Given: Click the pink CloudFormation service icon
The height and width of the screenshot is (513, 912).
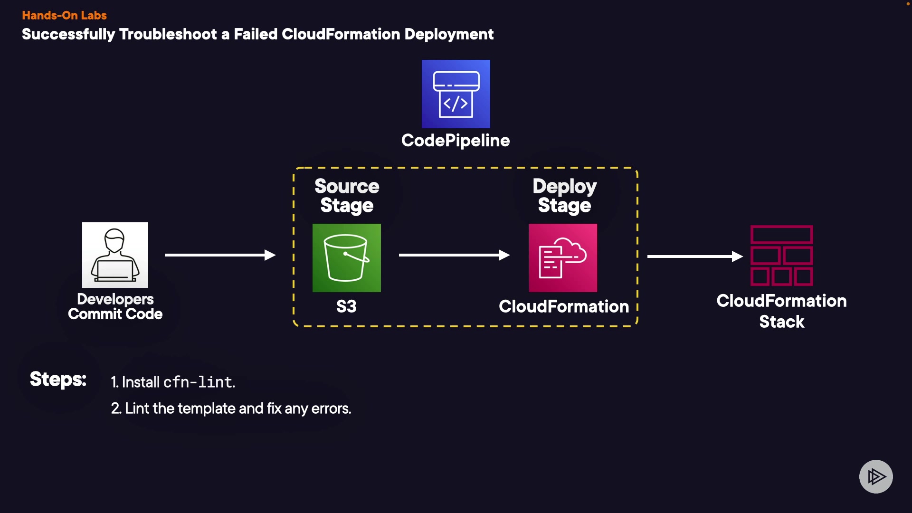Looking at the screenshot, I should (x=562, y=257).
